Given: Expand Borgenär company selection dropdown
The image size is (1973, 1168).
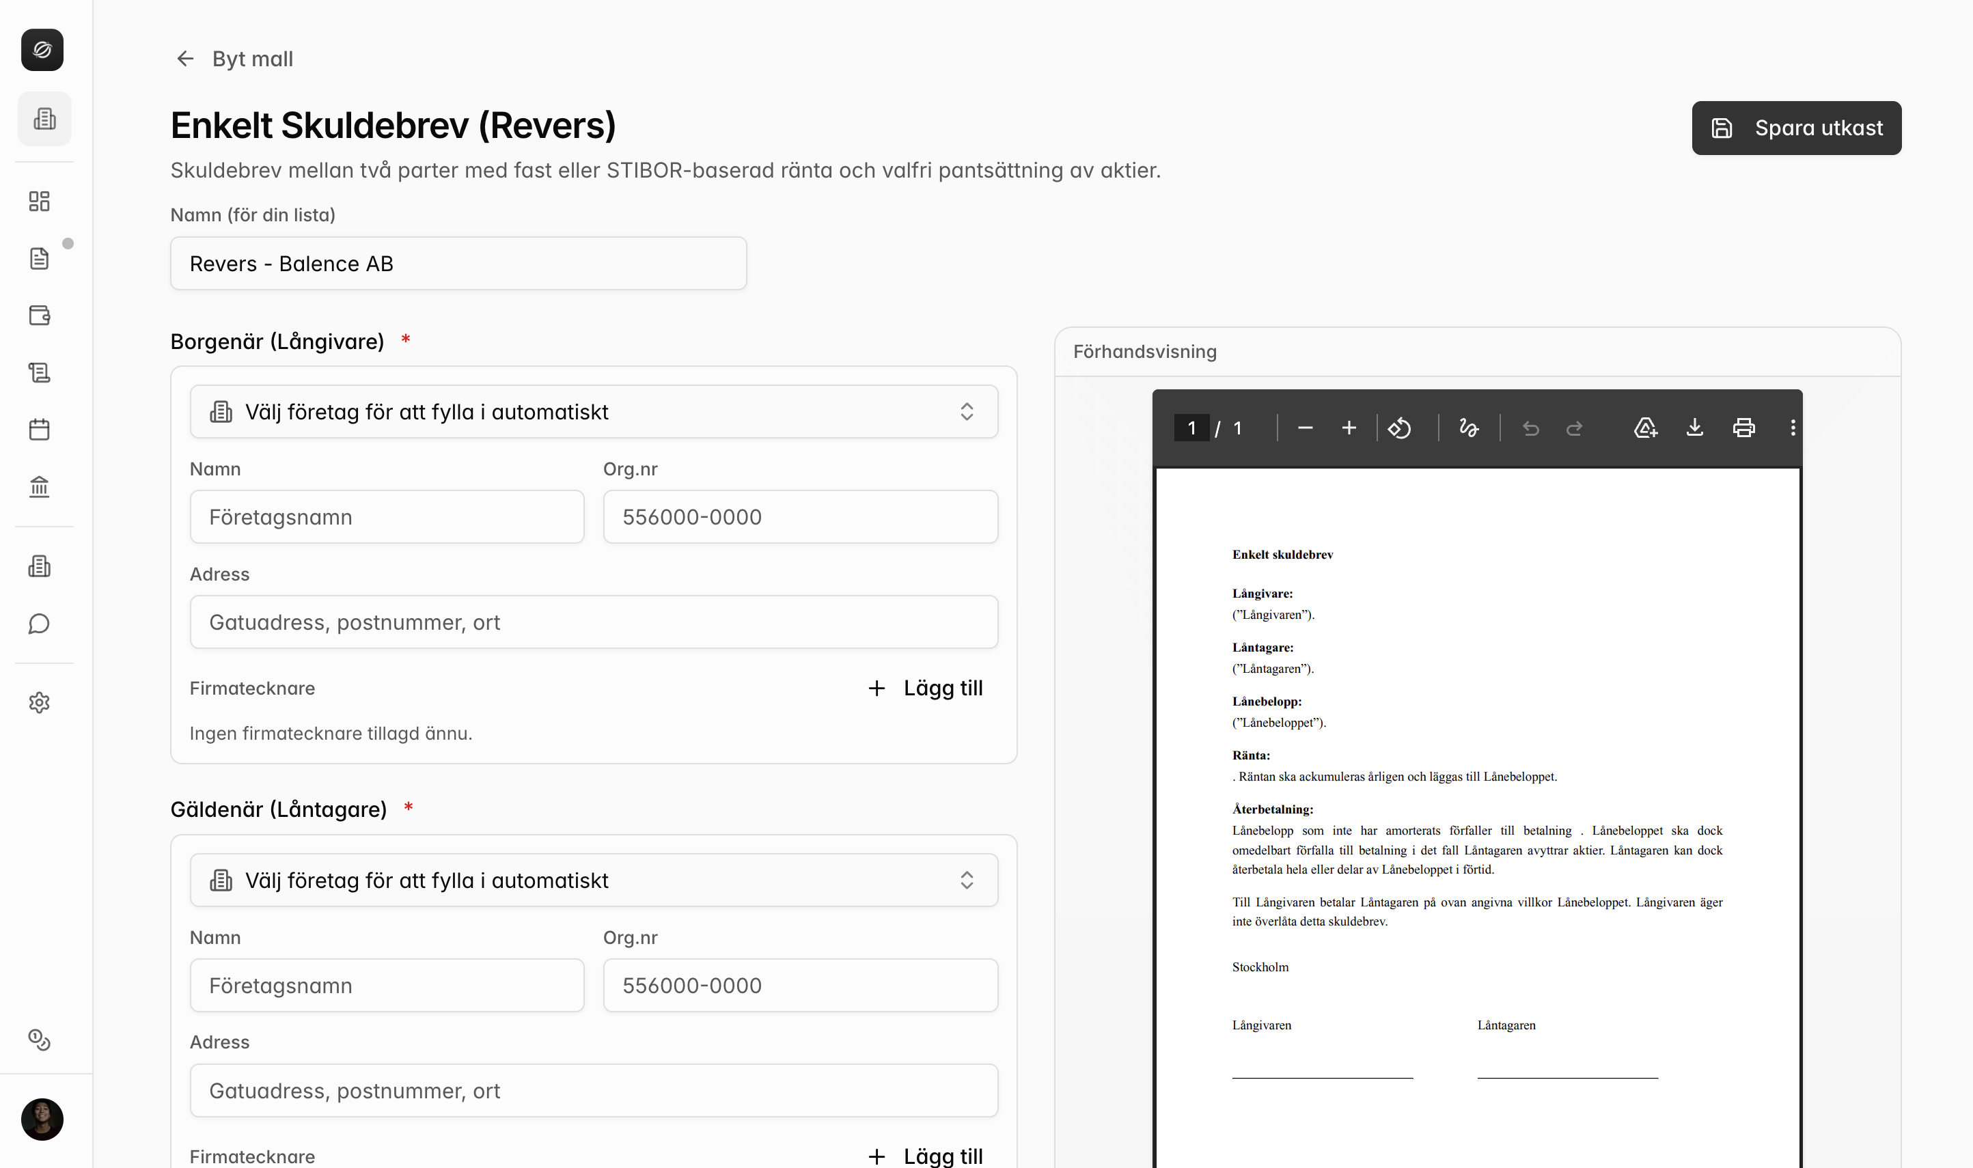Looking at the screenshot, I should click(x=594, y=411).
